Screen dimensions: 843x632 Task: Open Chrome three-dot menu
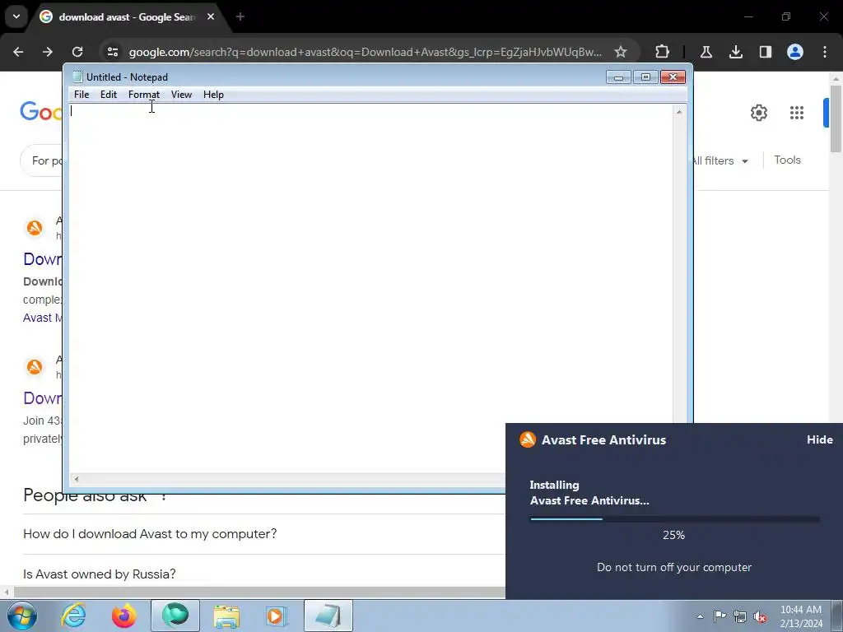pos(825,52)
